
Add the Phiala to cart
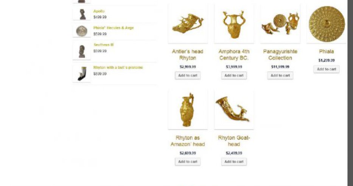pyautogui.click(x=327, y=69)
